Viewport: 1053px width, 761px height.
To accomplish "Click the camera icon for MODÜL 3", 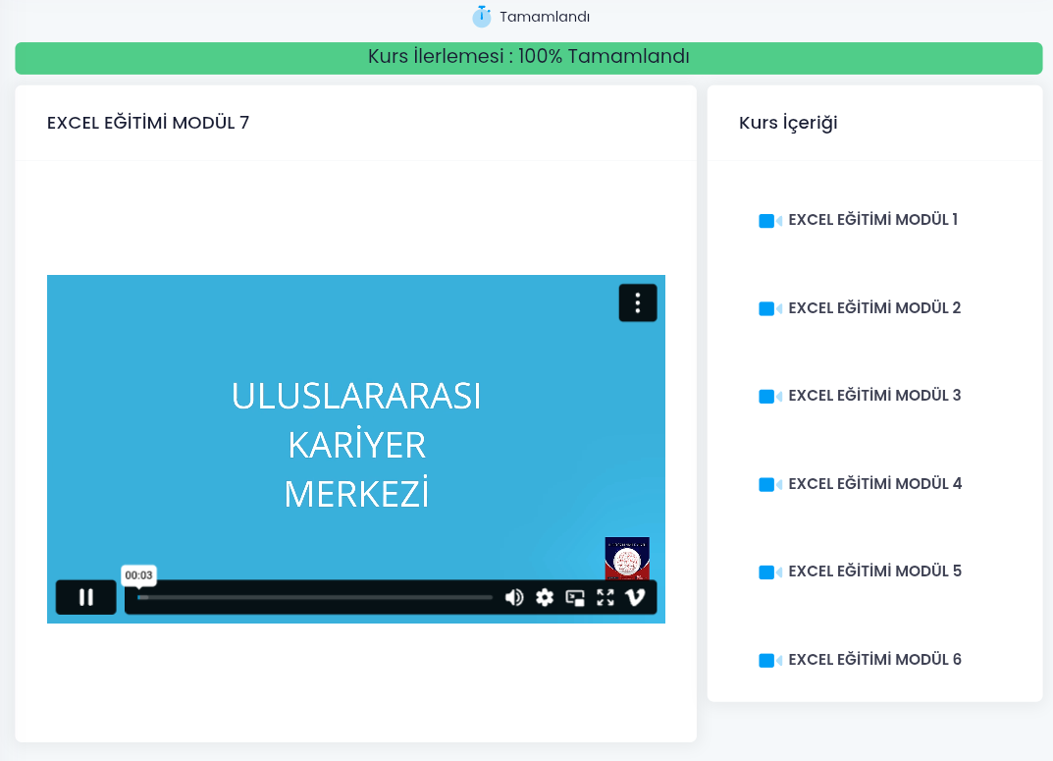I will point(770,397).
